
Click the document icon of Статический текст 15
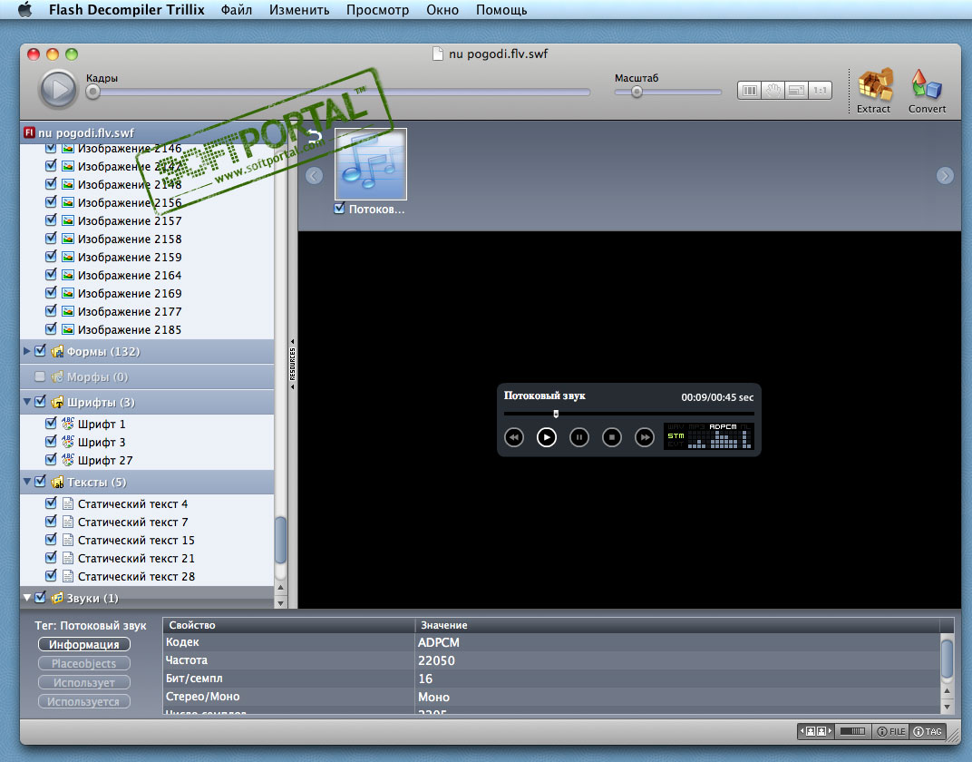pyautogui.click(x=68, y=540)
